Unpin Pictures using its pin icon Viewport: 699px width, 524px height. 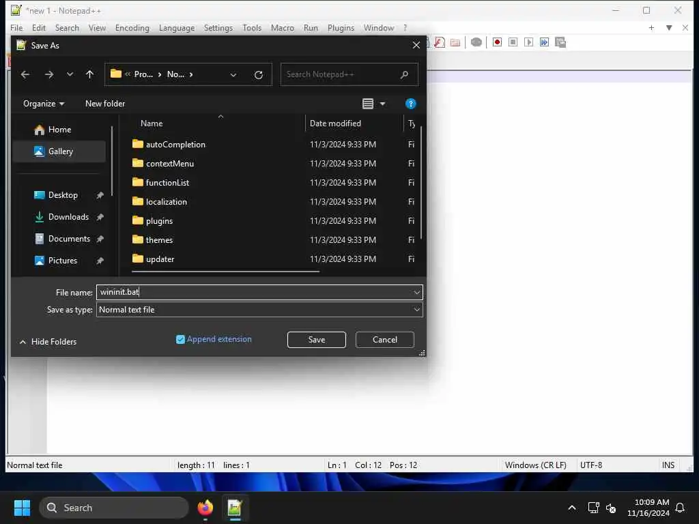[x=100, y=261]
